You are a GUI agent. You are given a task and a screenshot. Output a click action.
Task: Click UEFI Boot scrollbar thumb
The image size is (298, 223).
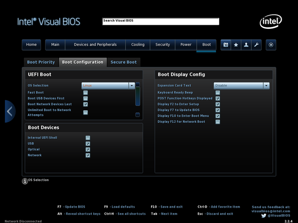pyautogui.click(x=138, y=96)
